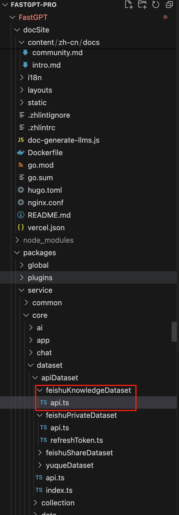Screen dimensions: 179x515
Task: Open the nginx.conf file
Action: (45, 203)
